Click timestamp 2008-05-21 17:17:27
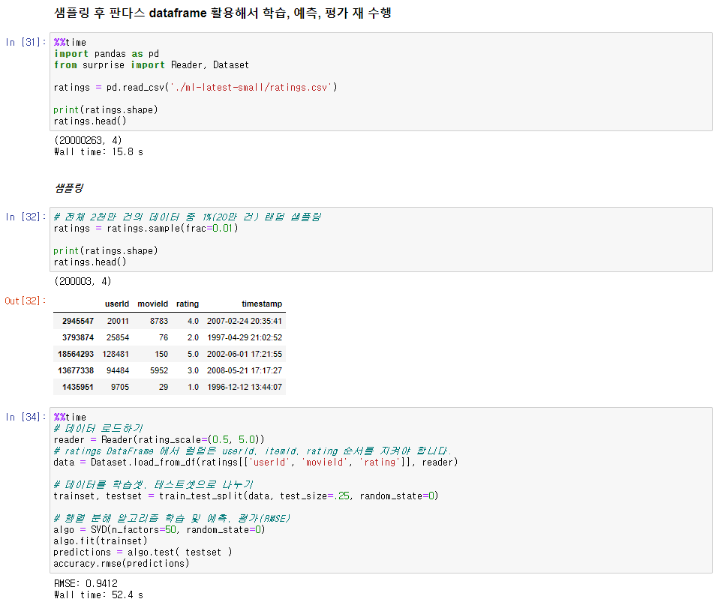The height and width of the screenshot is (602, 715). pyautogui.click(x=245, y=370)
